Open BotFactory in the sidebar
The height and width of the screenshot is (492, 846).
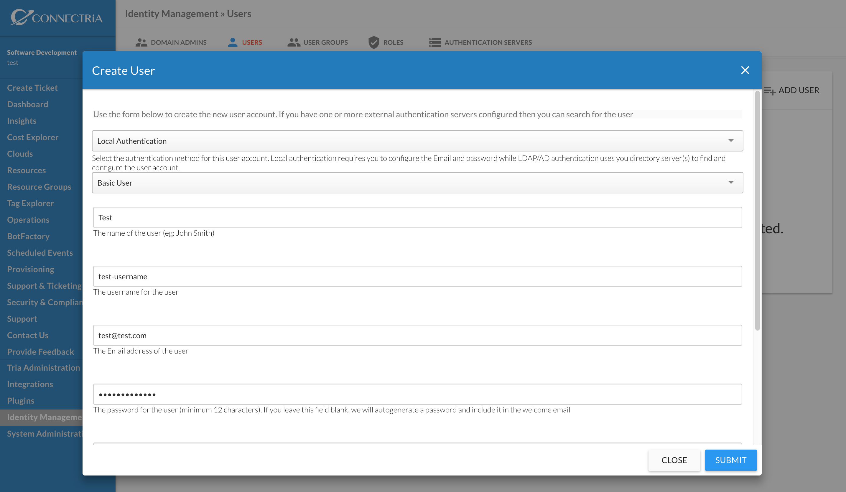[x=28, y=236]
